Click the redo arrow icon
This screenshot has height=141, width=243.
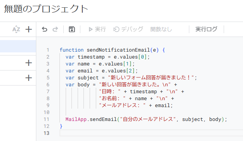point(55,29)
